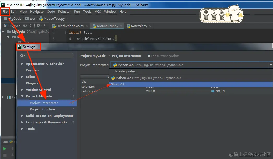The width and height of the screenshot is (273, 159).
Task: Switch to the SetWait.py tab
Action: [139, 26]
